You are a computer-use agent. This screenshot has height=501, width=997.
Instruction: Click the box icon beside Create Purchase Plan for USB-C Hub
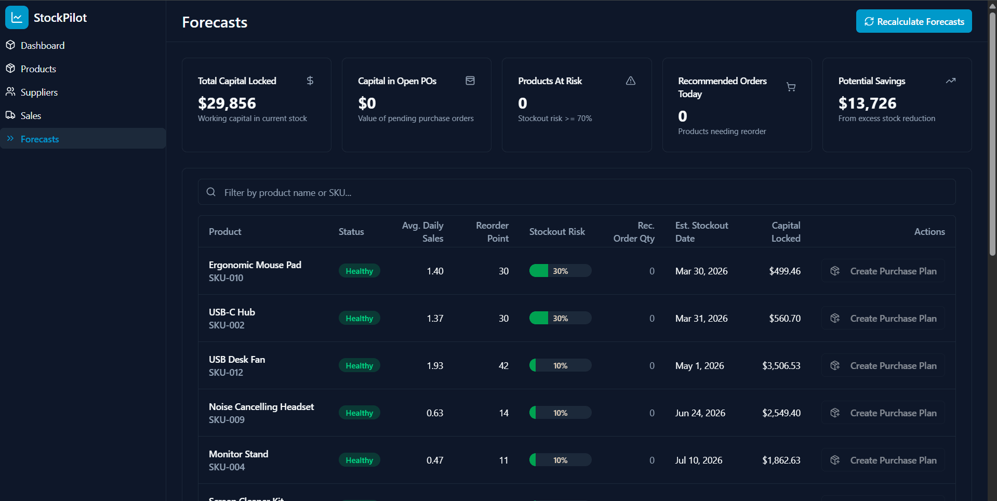[x=835, y=318]
